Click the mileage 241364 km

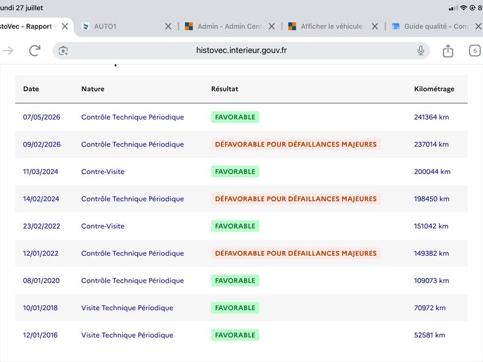click(431, 117)
